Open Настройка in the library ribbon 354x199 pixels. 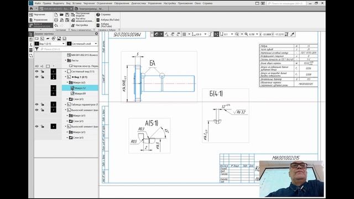pos(80,25)
